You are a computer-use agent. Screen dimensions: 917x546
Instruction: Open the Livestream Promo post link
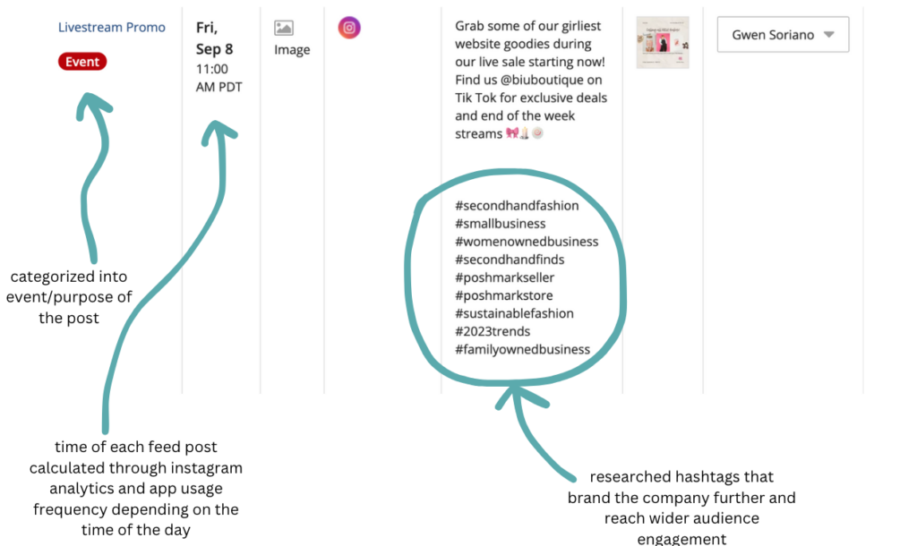[112, 27]
